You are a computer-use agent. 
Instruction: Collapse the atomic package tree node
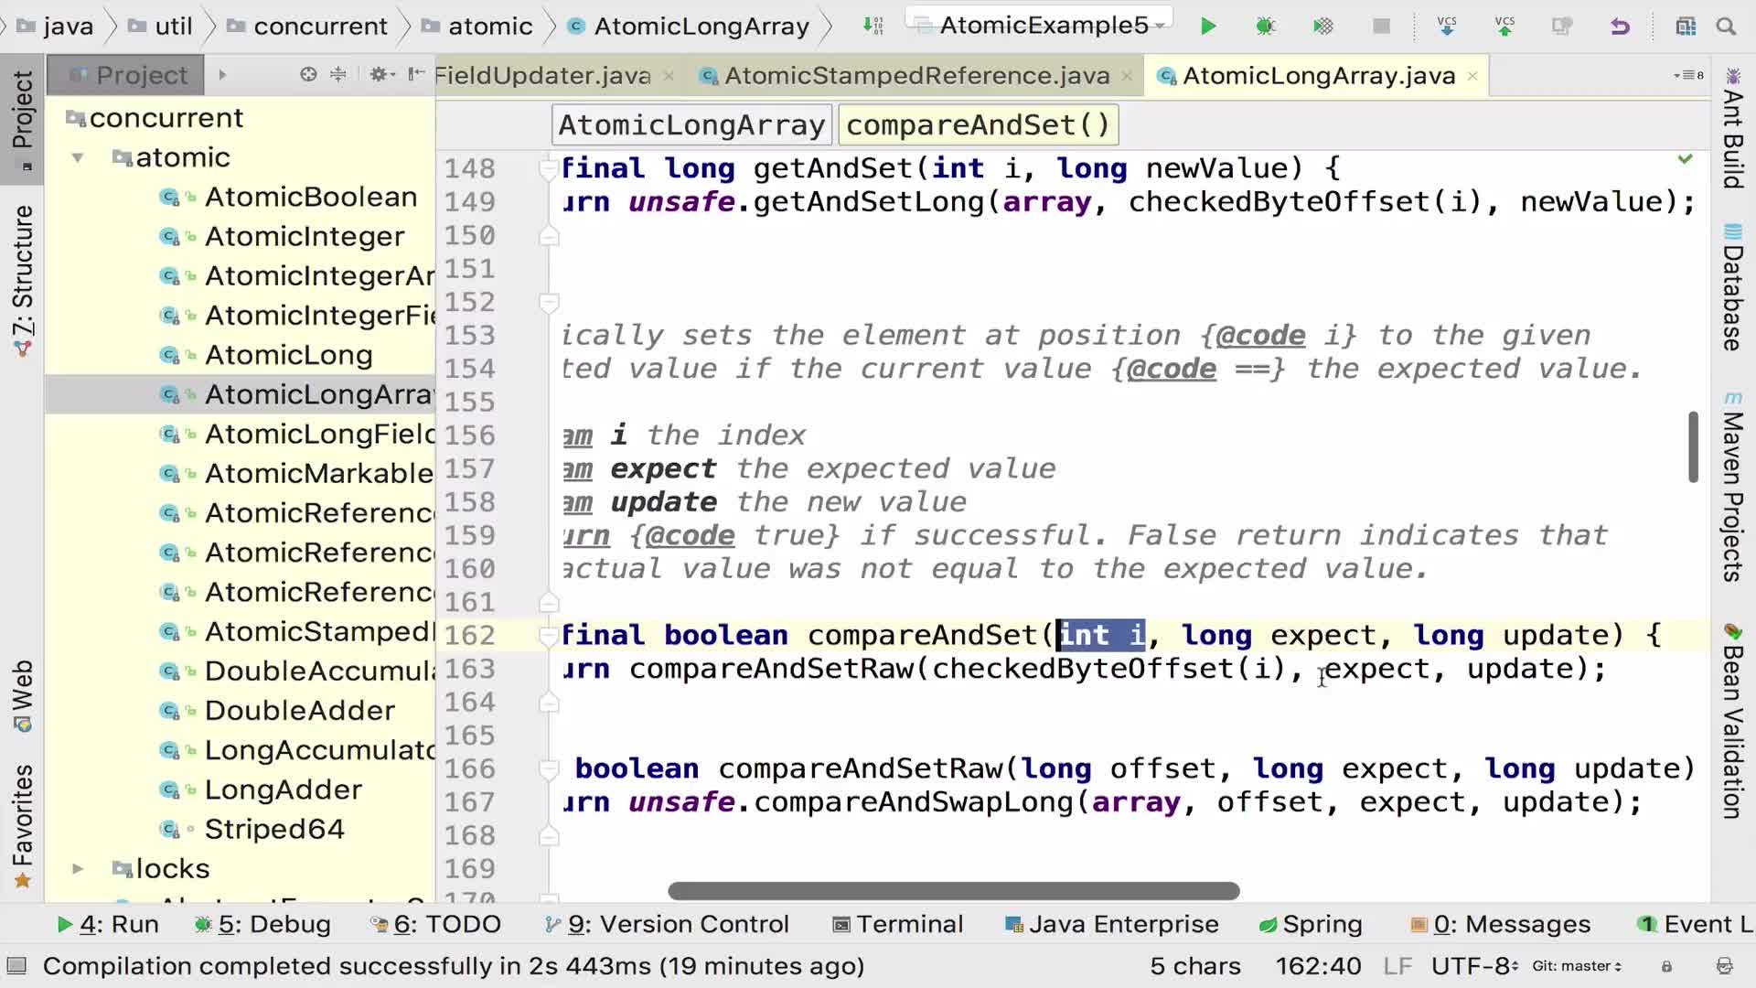[78, 158]
